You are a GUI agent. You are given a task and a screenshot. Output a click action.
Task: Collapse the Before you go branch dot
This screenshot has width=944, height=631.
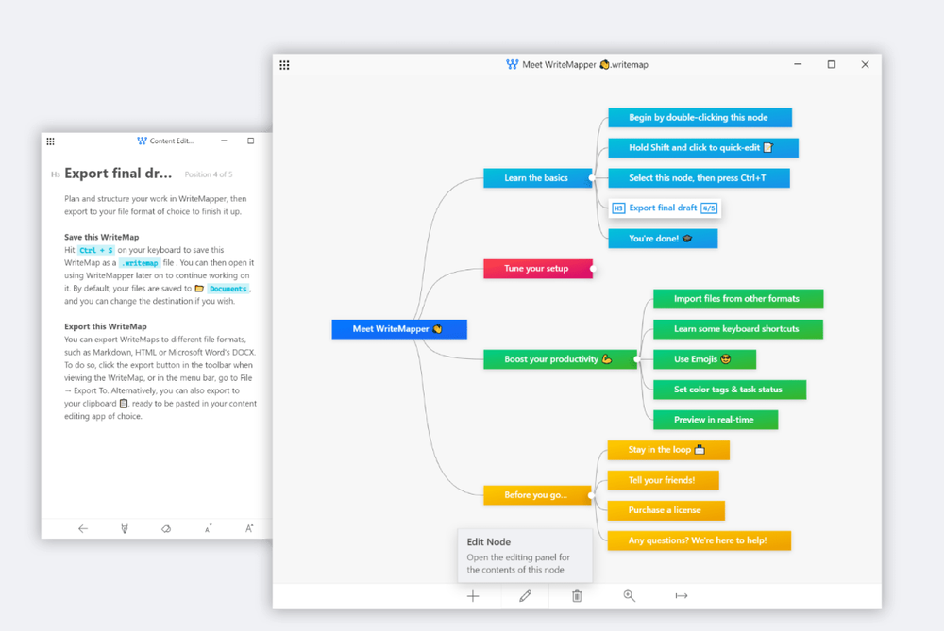[x=591, y=496]
